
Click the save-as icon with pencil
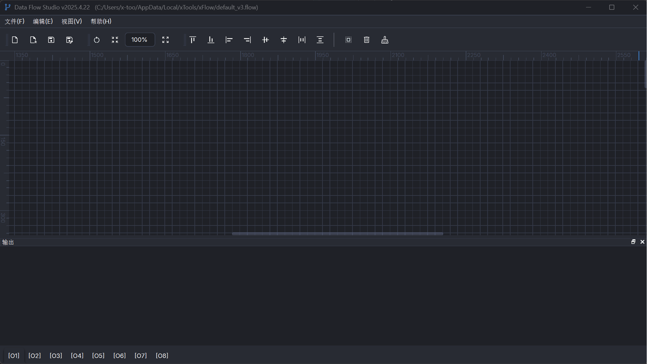coord(69,40)
